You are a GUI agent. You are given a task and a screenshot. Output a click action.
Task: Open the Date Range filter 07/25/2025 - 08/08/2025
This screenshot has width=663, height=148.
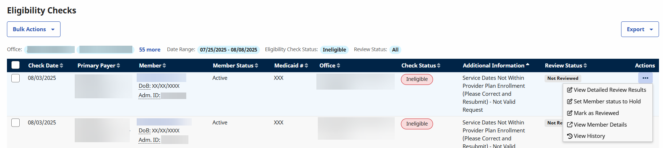[229, 50]
